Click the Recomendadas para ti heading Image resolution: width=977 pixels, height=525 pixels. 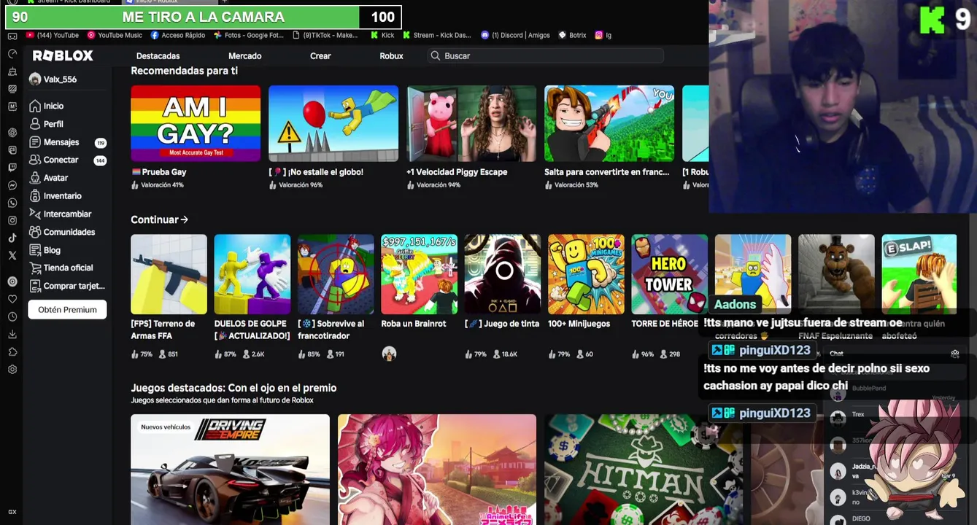point(184,71)
